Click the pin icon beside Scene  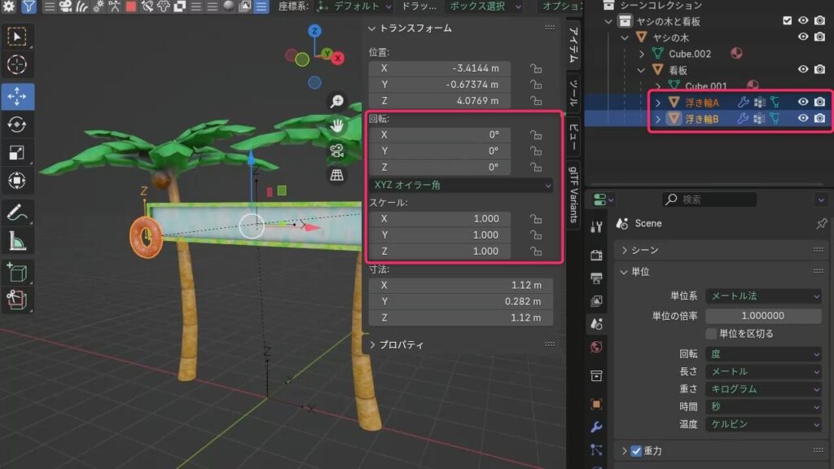(x=821, y=223)
